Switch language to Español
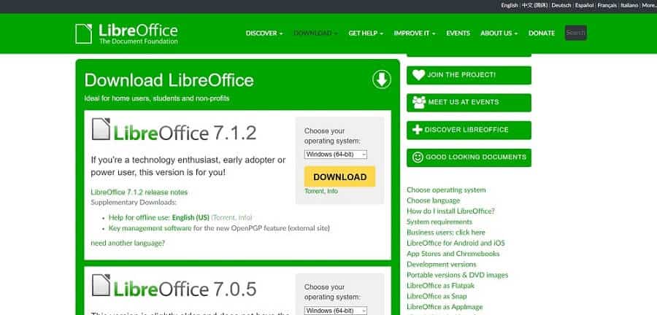Screen dimensions: 657x315 pos(584,5)
